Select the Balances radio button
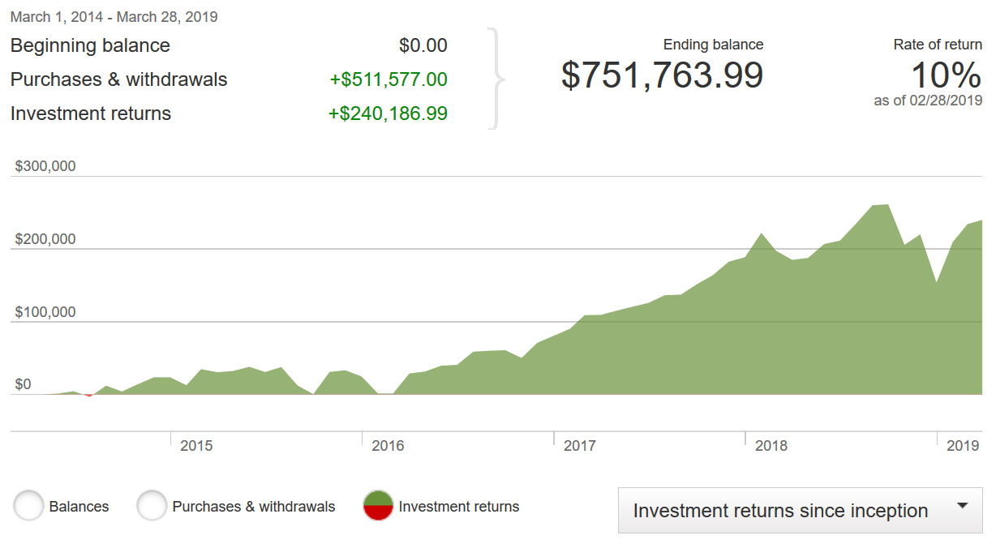 point(28,506)
